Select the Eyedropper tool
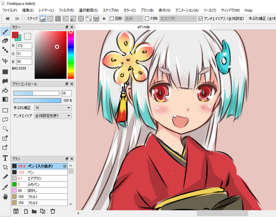The height and width of the screenshot is (217, 276). [5, 187]
